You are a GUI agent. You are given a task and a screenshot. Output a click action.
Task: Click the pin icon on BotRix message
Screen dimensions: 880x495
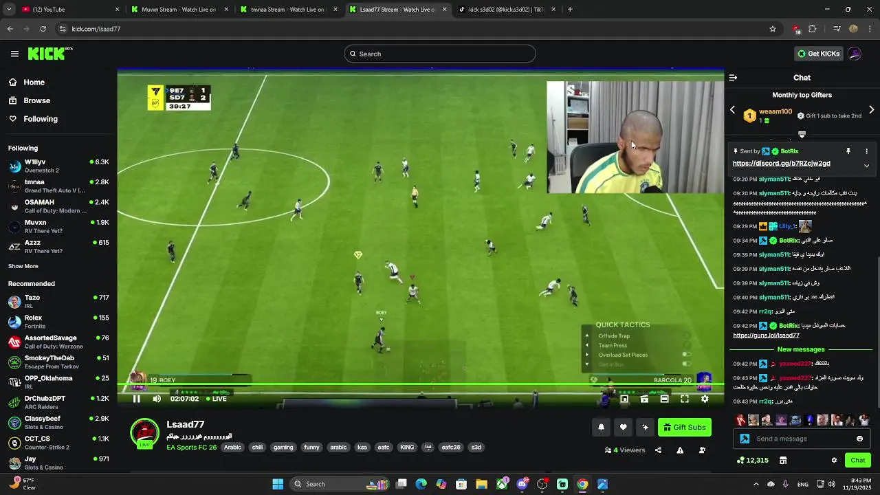point(848,151)
